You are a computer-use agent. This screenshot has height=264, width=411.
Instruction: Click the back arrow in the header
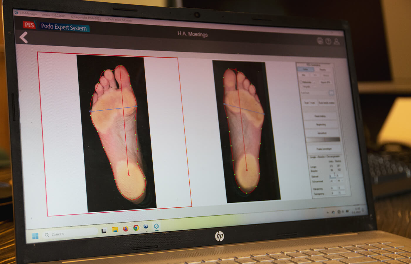click(x=23, y=38)
